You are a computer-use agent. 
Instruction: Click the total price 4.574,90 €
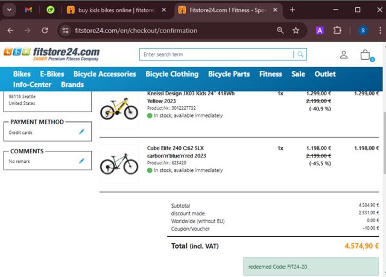[361, 246]
